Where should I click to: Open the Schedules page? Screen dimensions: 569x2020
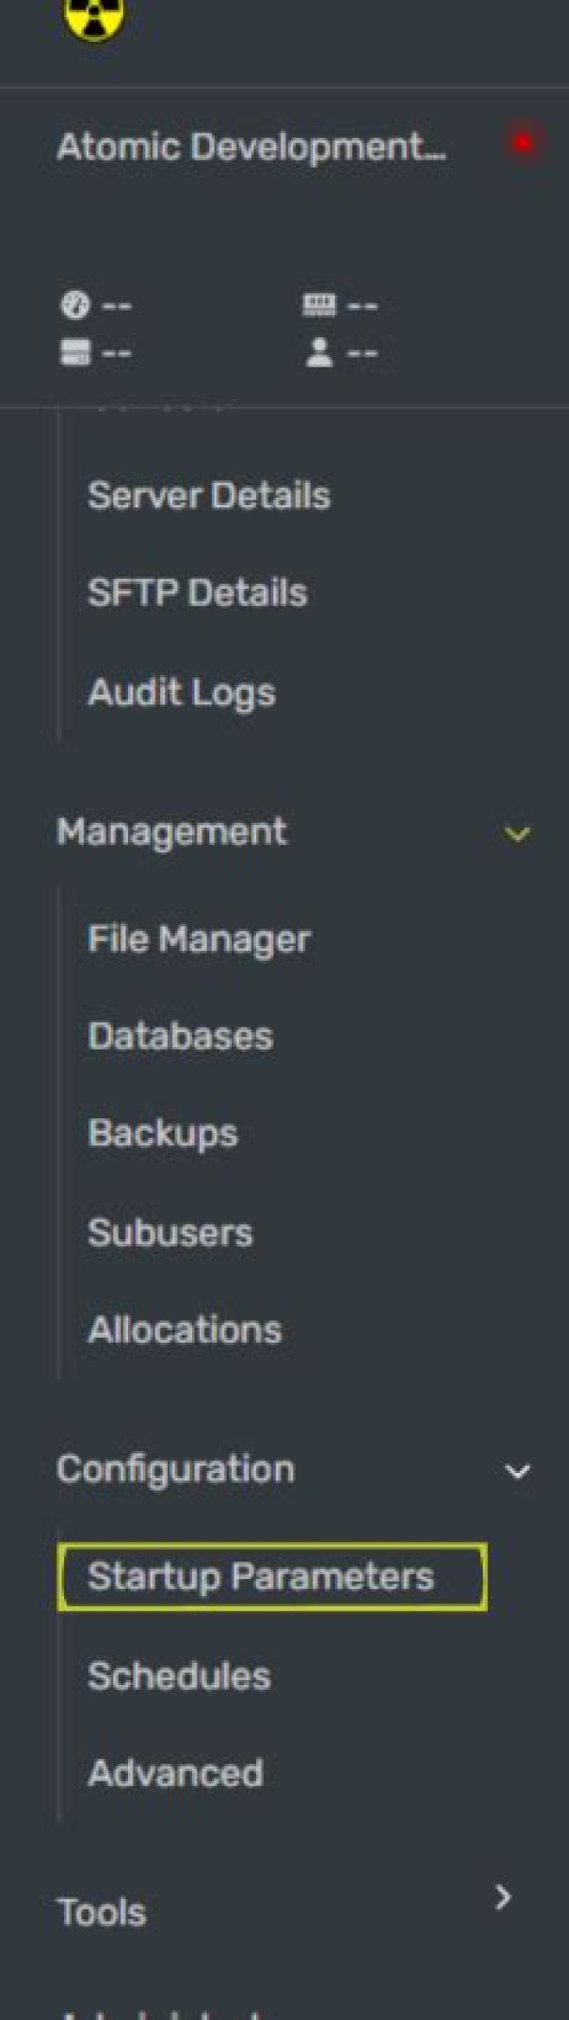point(179,1676)
